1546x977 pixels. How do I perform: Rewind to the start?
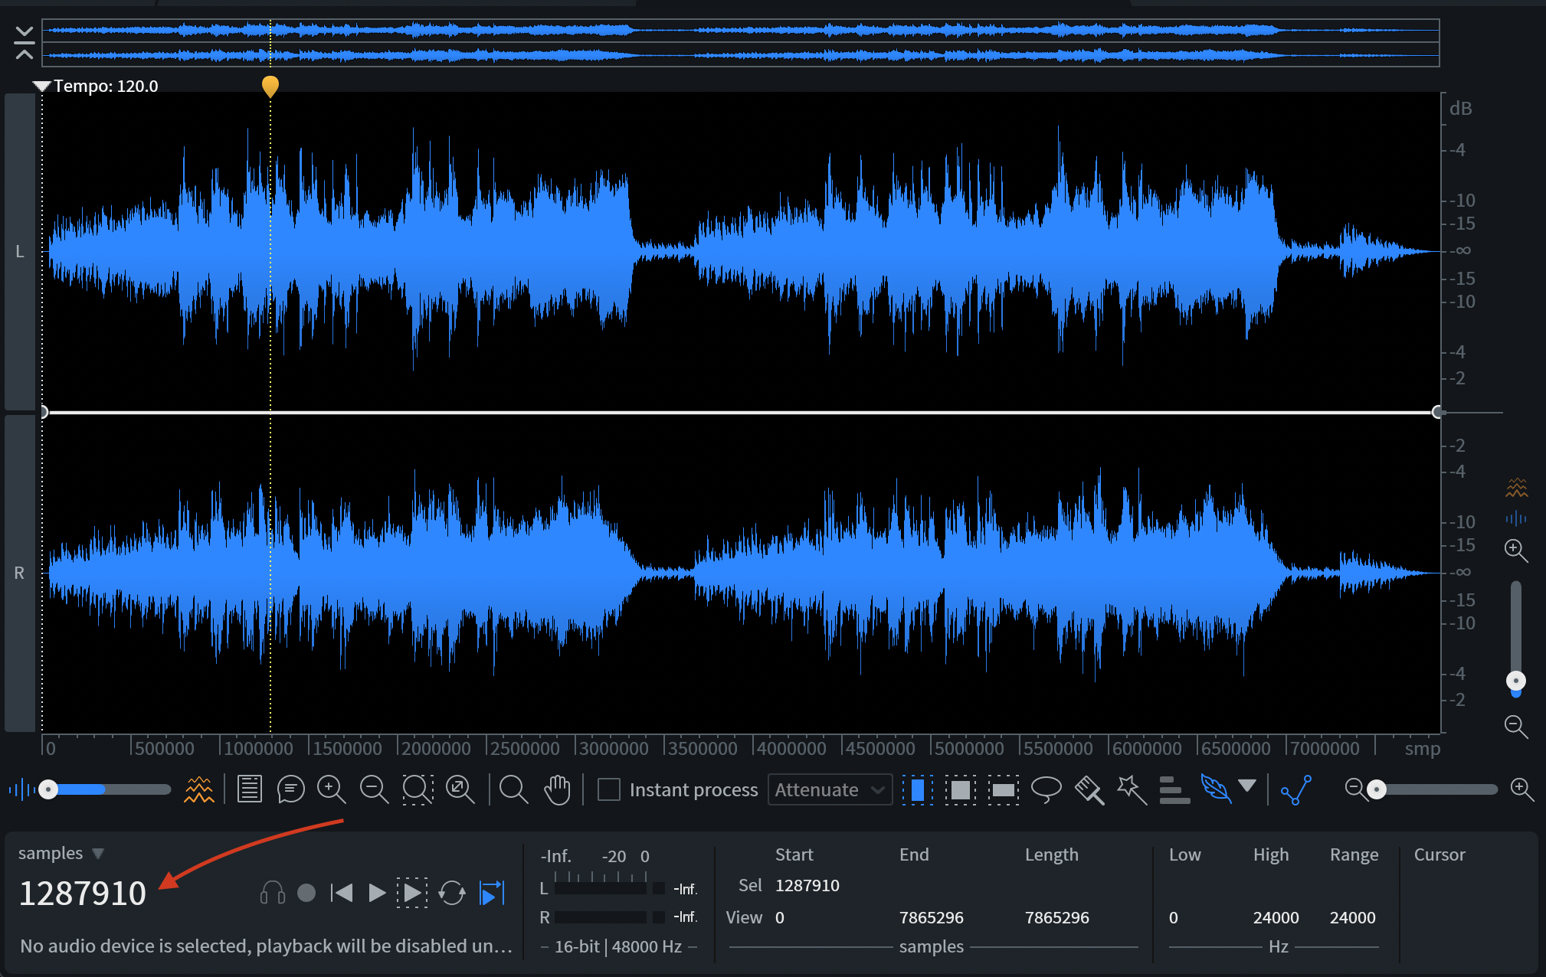[342, 893]
